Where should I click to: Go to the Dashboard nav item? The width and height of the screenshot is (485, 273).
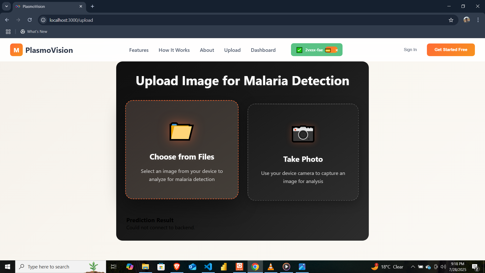[263, 50]
